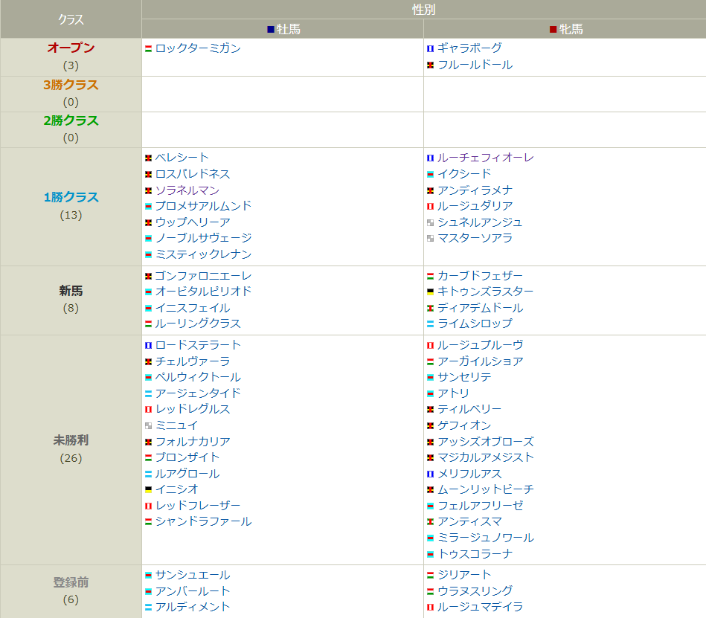Screen dimensions: 706x618
Task: Click the 性別 column header
Action: [x=423, y=10]
